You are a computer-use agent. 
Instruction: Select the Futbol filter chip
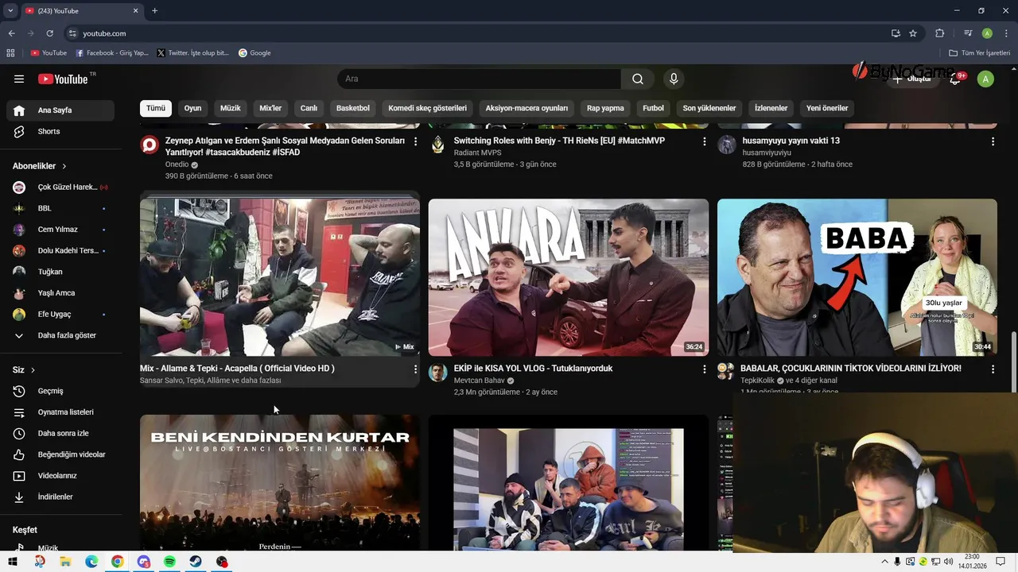pos(654,108)
